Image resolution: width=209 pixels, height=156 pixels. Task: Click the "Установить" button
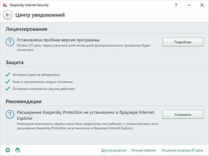click(x=183, y=114)
